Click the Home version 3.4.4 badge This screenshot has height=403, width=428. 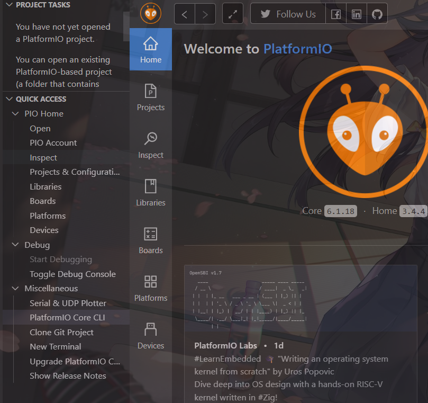coord(414,211)
